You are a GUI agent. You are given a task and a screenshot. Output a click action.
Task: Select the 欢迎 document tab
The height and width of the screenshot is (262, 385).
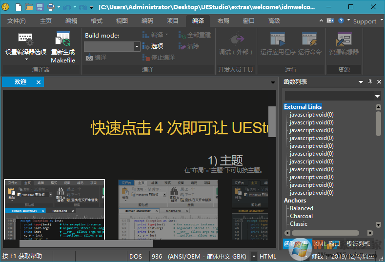(x=20, y=82)
